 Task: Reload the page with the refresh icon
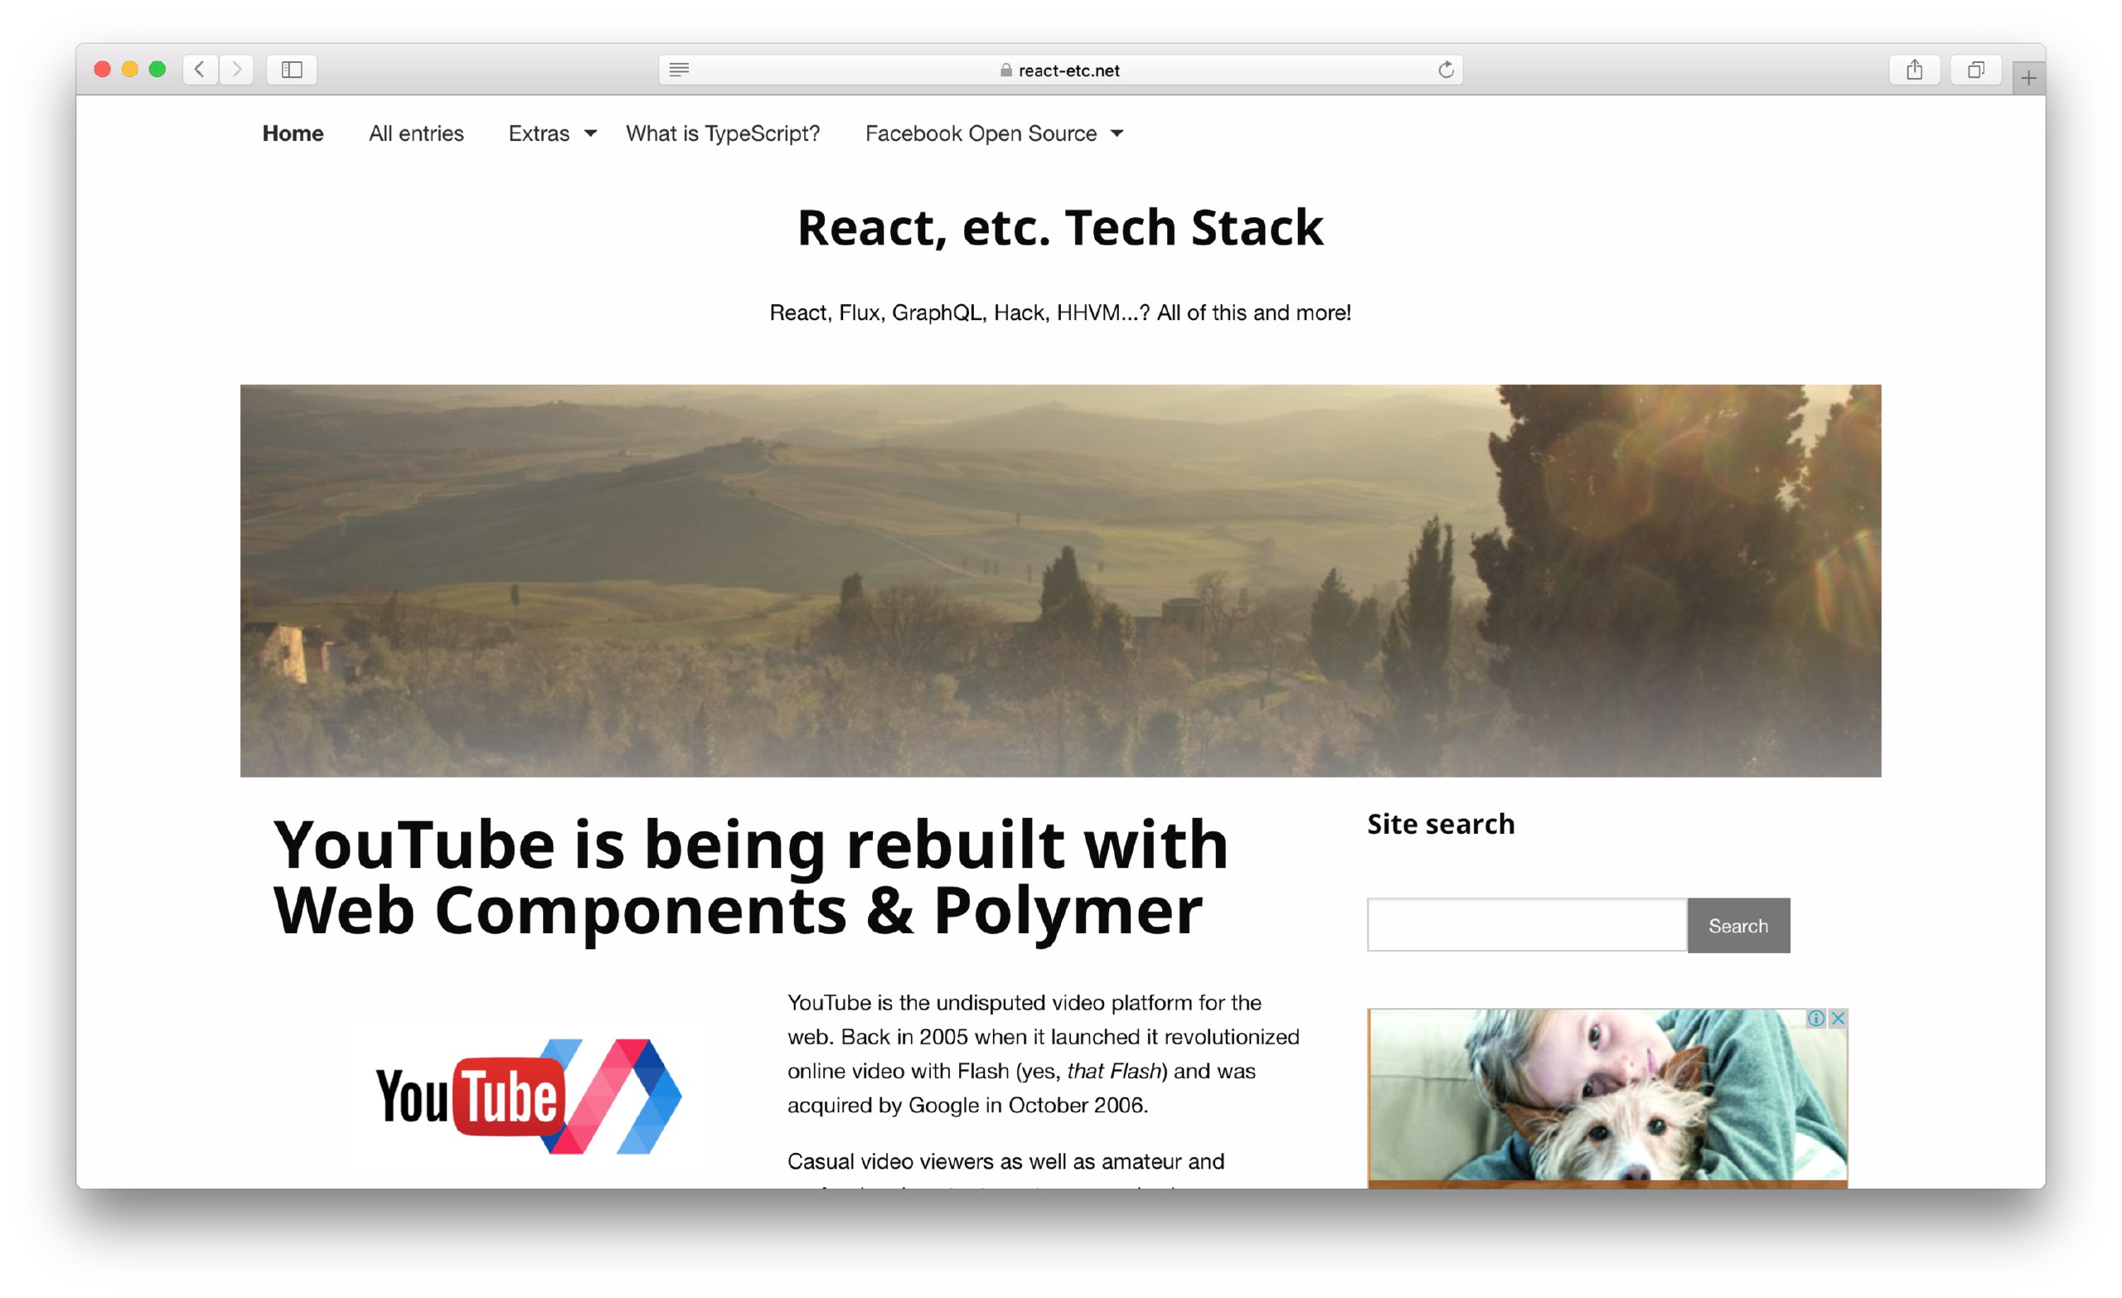click(x=1446, y=70)
